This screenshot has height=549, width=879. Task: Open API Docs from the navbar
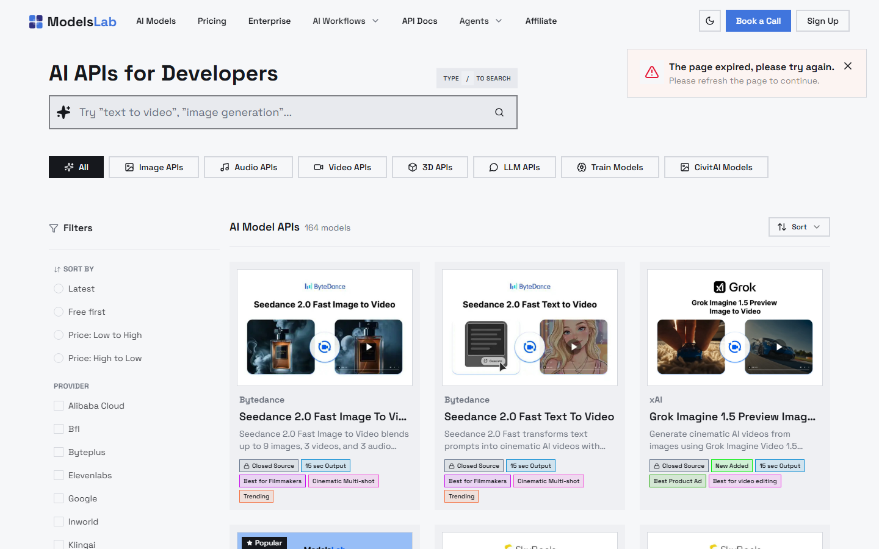(419, 21)
